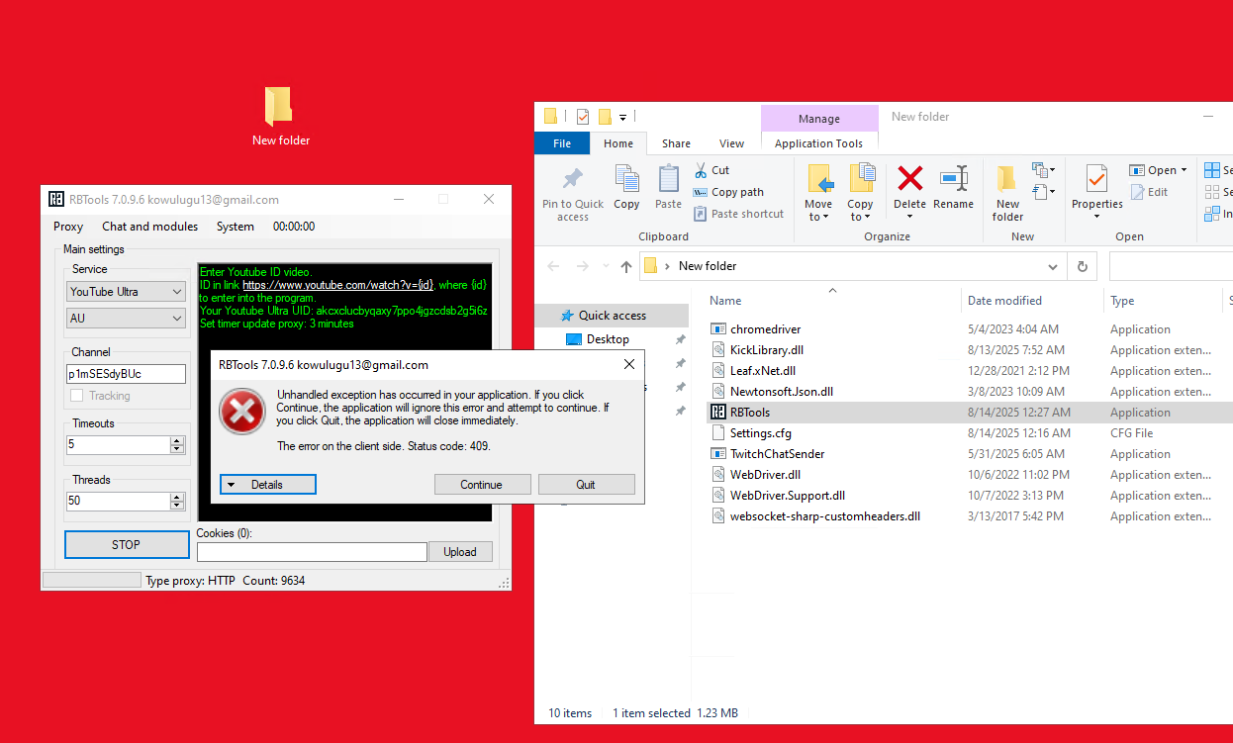The image size is (1233, 743).
Task: Open the Chat and modules menu
Action: (x=149, y=227)
